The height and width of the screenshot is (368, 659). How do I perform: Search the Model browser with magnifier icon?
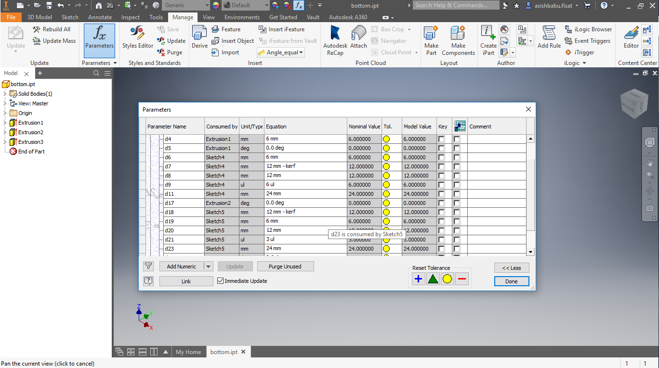[96, 73]
